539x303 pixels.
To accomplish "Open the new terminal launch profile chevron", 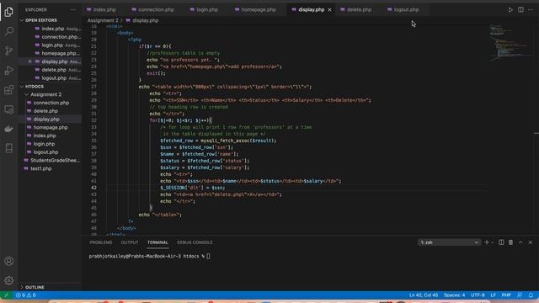I will pos(493,242).
